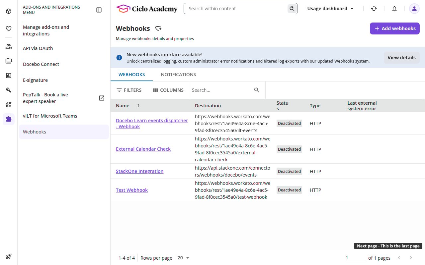
Task: Sort by Name column arrow
Action: click(x=138, y=106)
